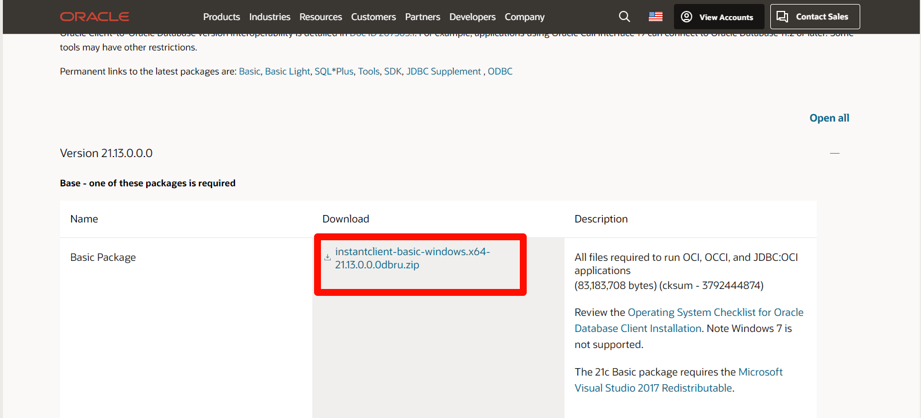Click the Description column header
The width and height of the screenshot is (921, 418).
coord(601,219)
